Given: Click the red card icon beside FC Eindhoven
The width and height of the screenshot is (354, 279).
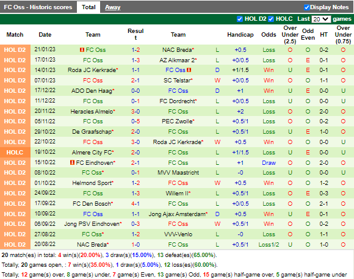Looking at the screenshot, I should tap(72, 162).
